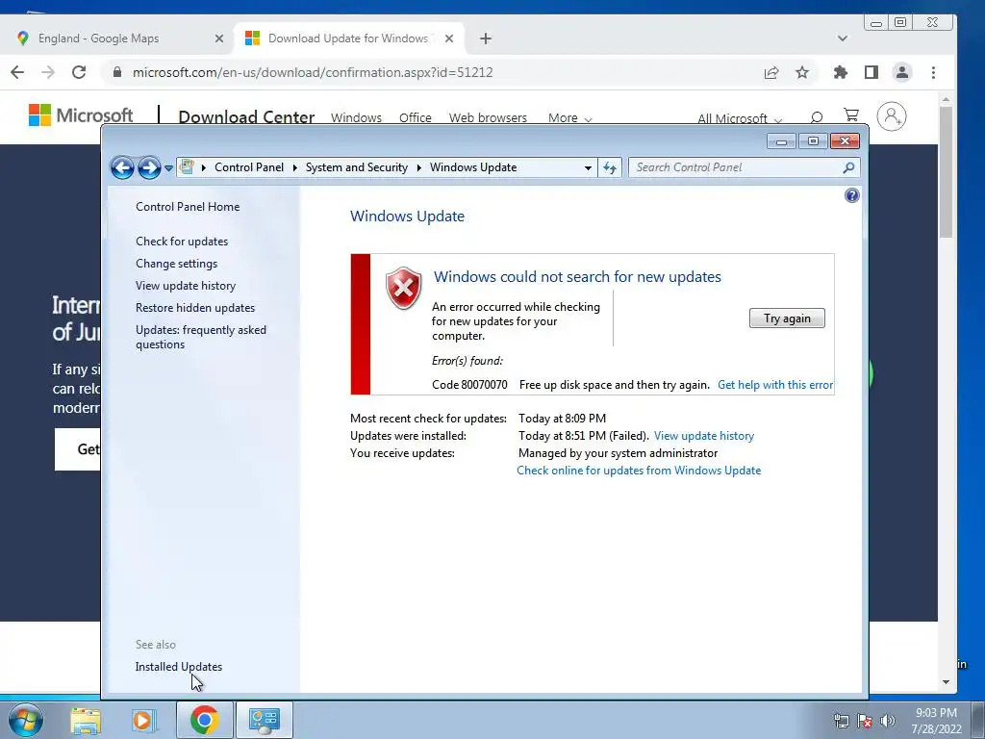This screenshot has height=739, width=985.
Task: Click scrollbar down arrow in Chrome page
Action: 947,682
